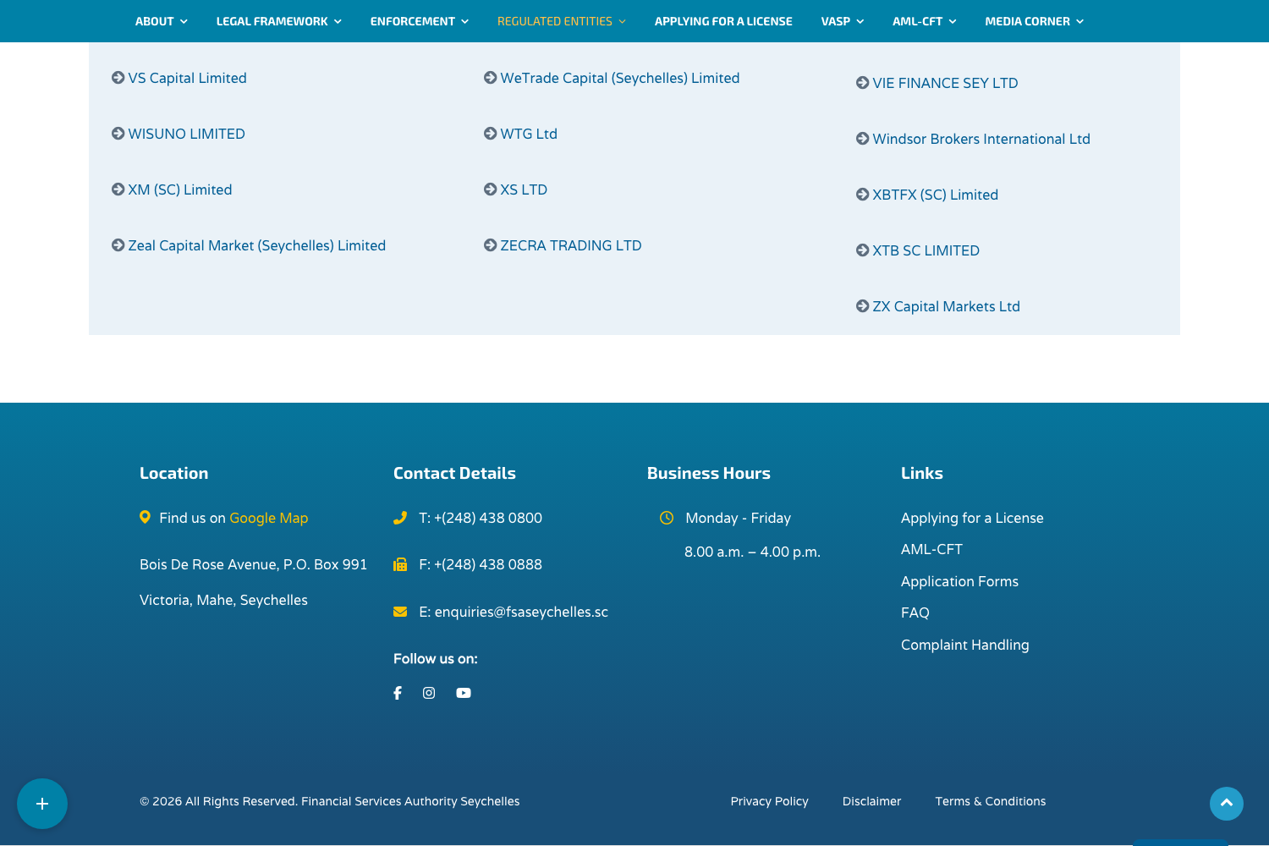This screenshot has height=846, width=1269.
Task: Expand the MEDIA CORNER dropdown
Action: tap(1035, 21)
